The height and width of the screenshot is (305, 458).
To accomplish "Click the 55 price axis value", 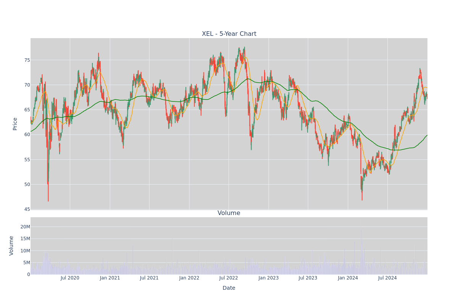I will click(x=27, y=160).
